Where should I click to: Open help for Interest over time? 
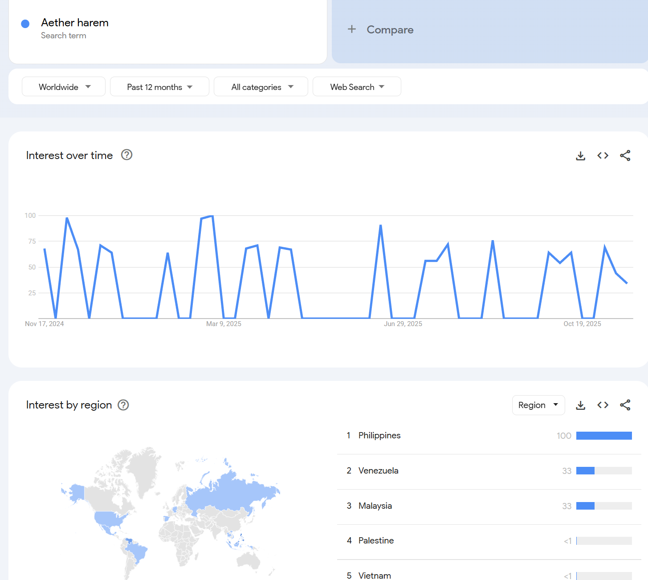[126, 155]
